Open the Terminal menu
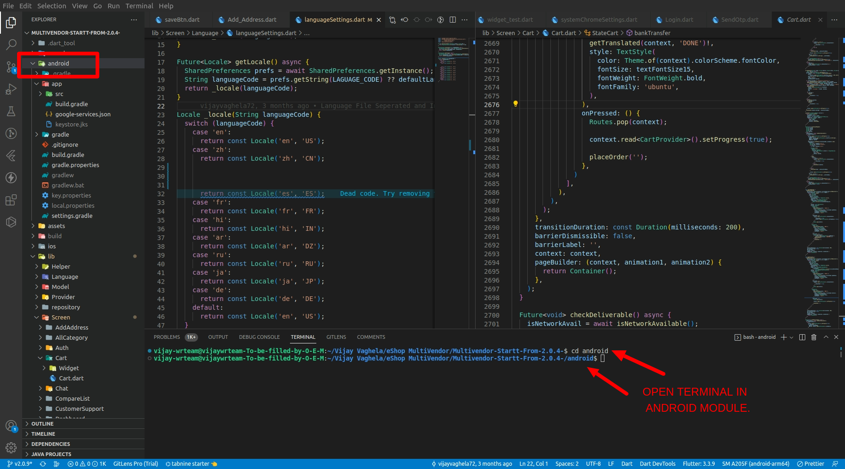This screenshot has width=845, height=469. [139, 6]
